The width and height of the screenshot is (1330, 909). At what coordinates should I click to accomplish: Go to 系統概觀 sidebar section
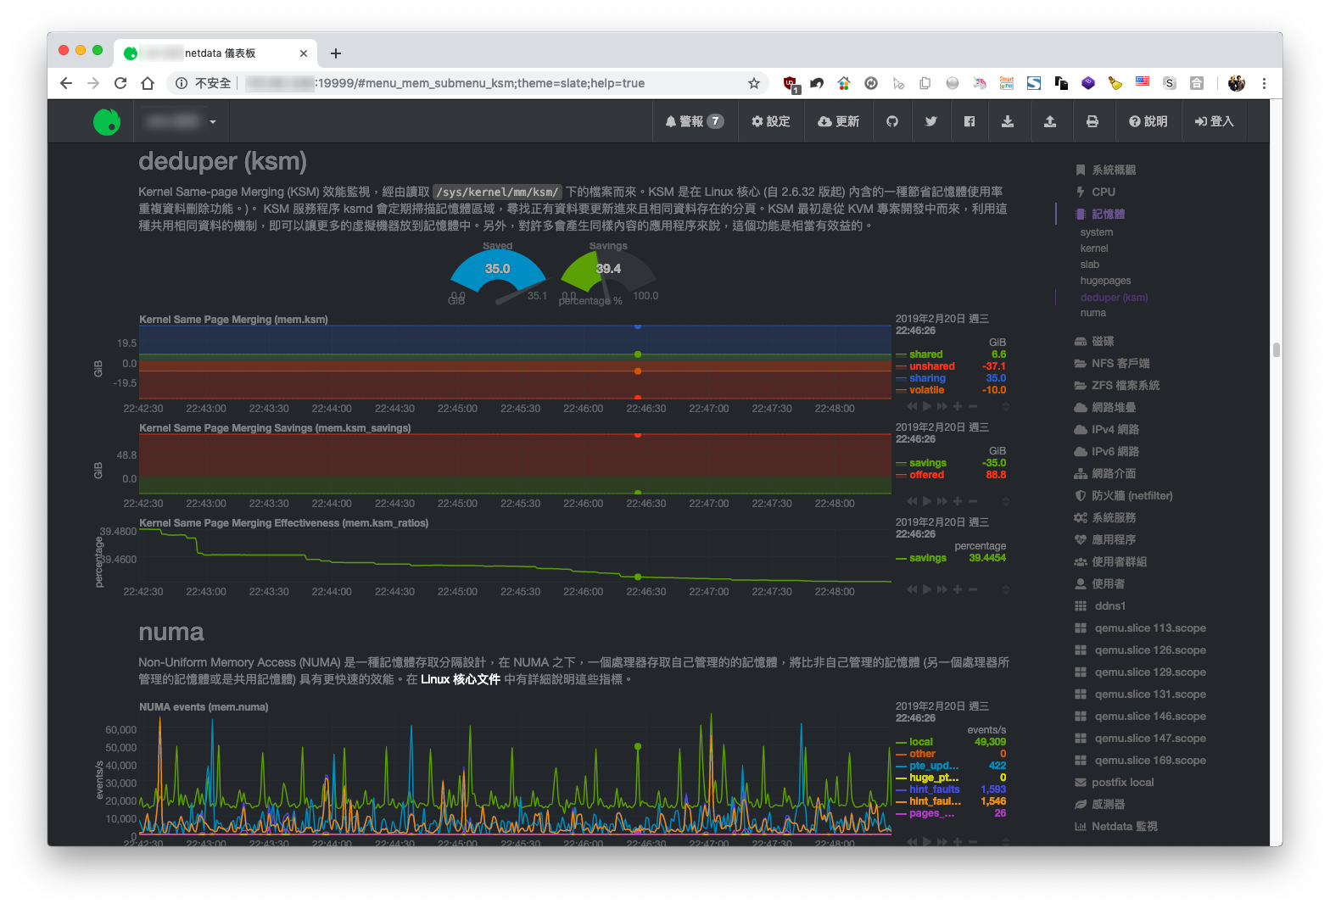point(1105,170)
